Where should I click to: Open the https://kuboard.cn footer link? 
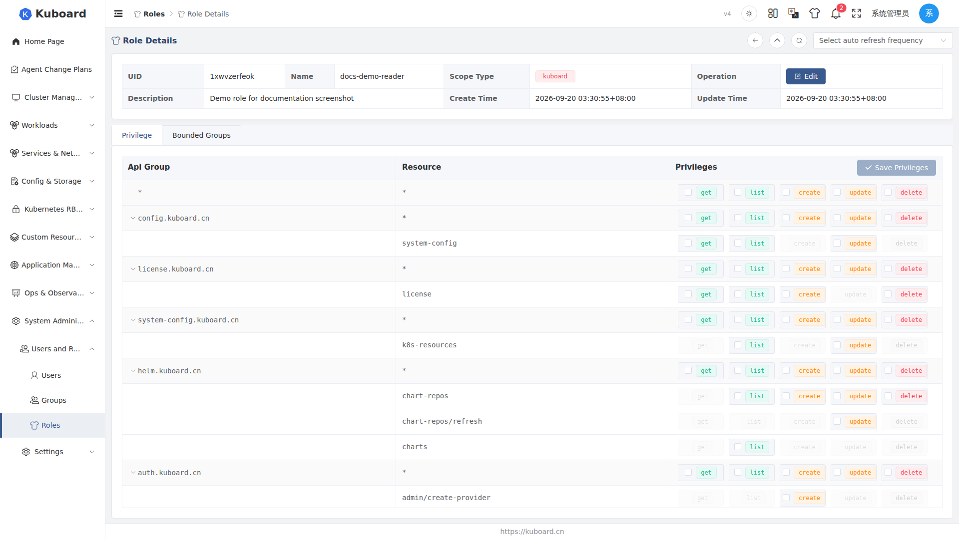pos(532,532)
